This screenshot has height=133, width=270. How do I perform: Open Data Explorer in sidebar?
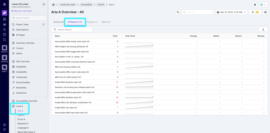click(x=22, y=30)
